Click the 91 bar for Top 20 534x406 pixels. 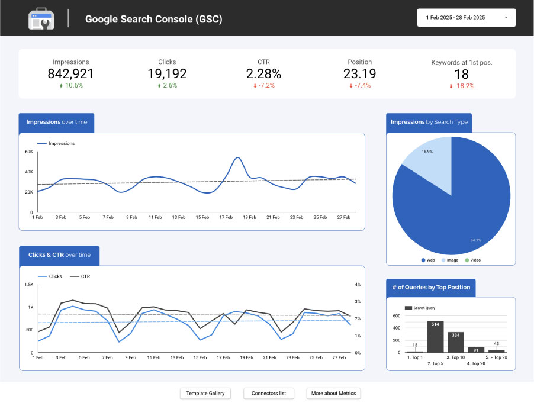click(476, 350)
